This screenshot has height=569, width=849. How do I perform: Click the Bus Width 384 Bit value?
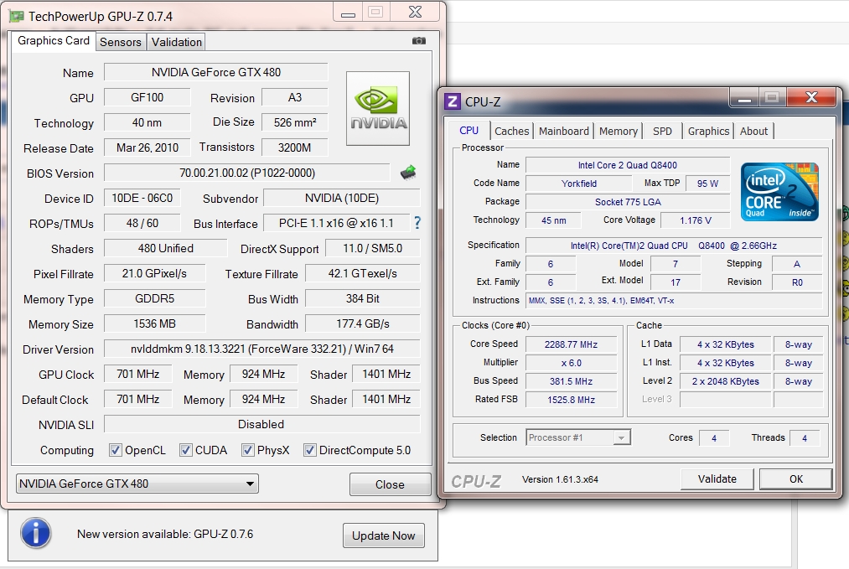click(363, 298)
